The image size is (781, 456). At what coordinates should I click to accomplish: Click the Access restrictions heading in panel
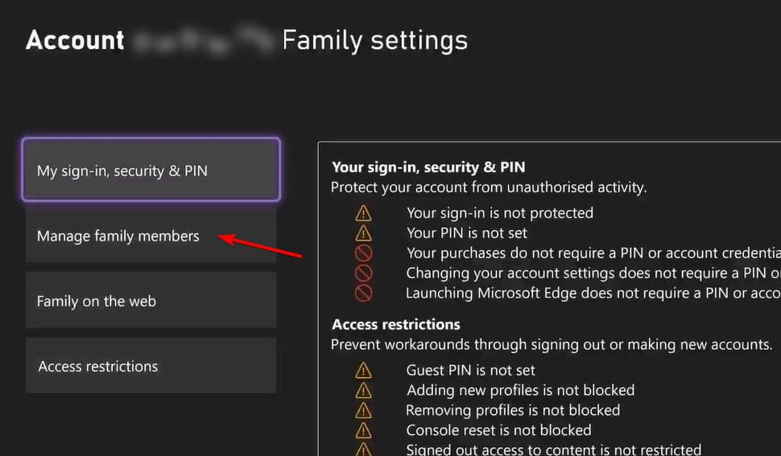tap(396, 324)
